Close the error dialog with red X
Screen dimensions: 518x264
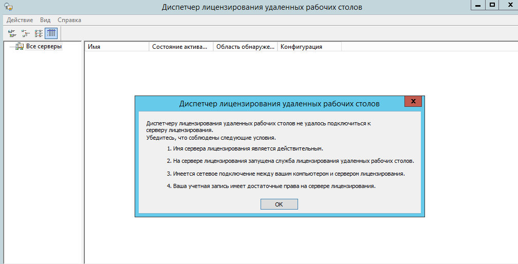click(x=413, y=101)
